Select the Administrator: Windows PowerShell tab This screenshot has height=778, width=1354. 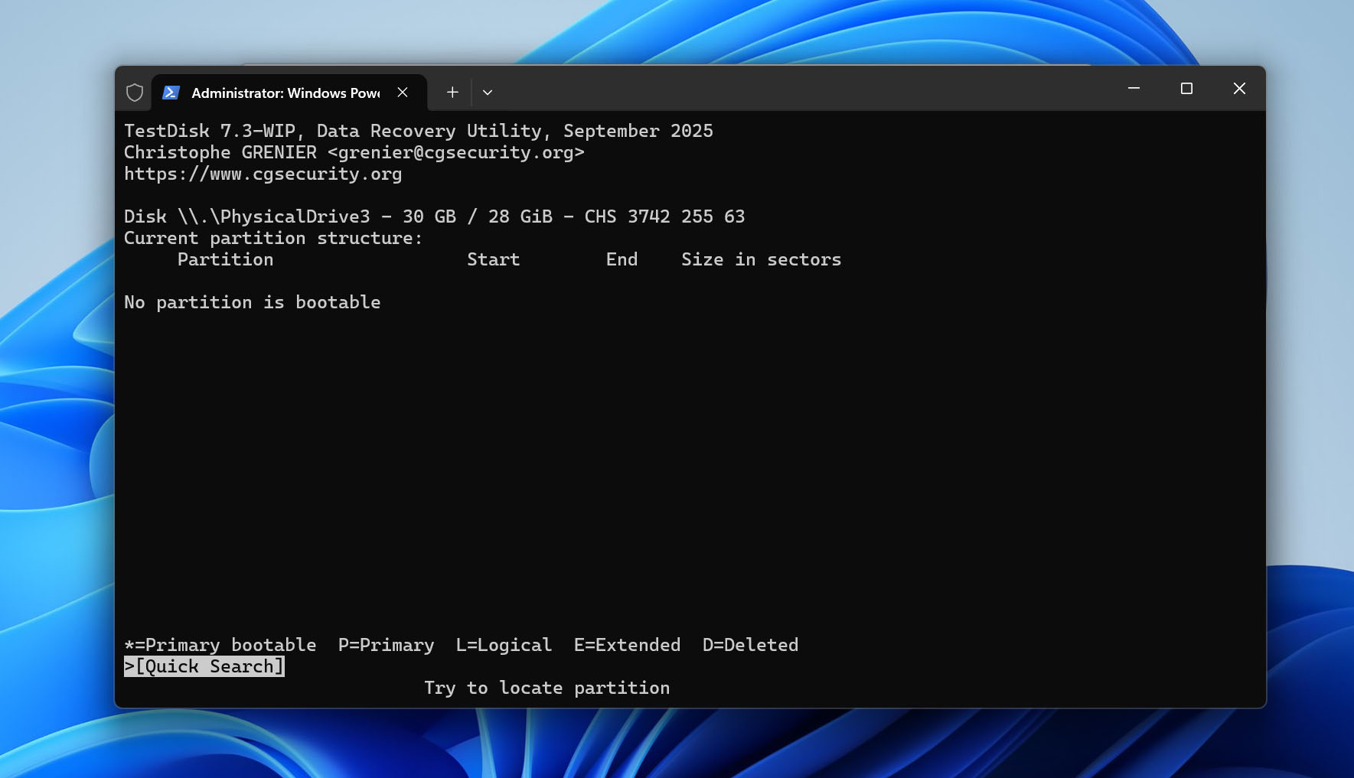pyautogui.click(x=289, y=93)
